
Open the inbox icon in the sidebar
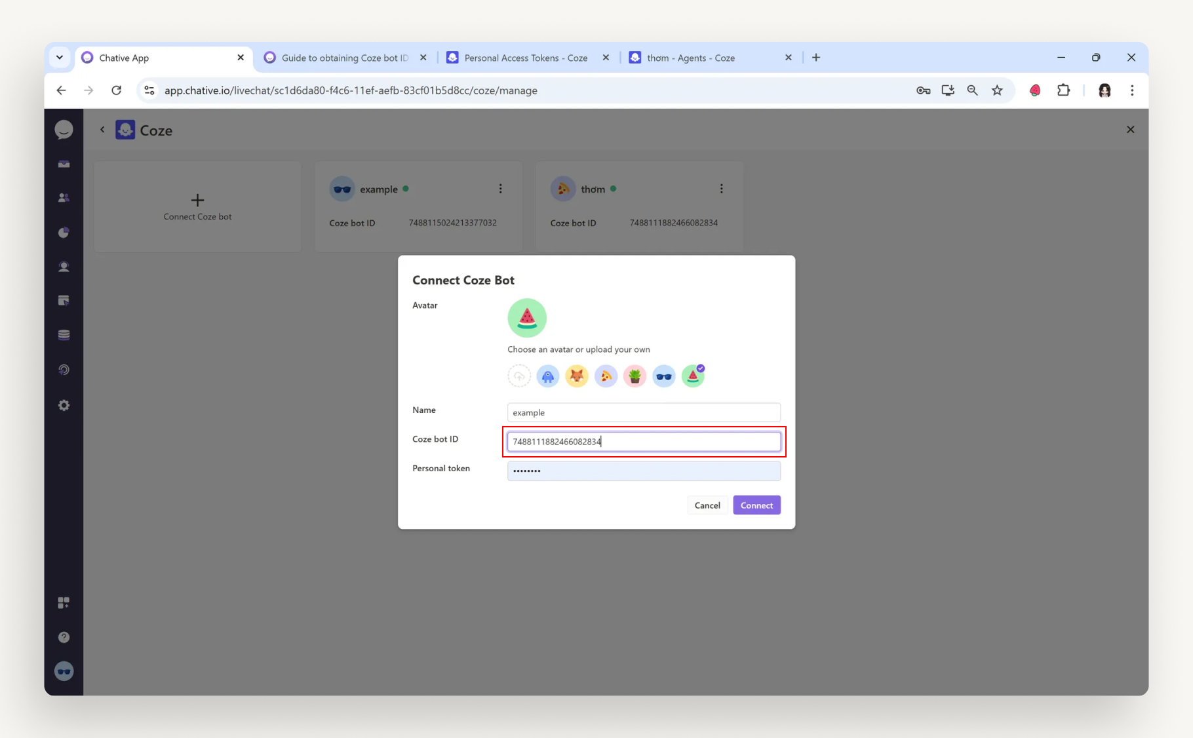coord(64,164)
